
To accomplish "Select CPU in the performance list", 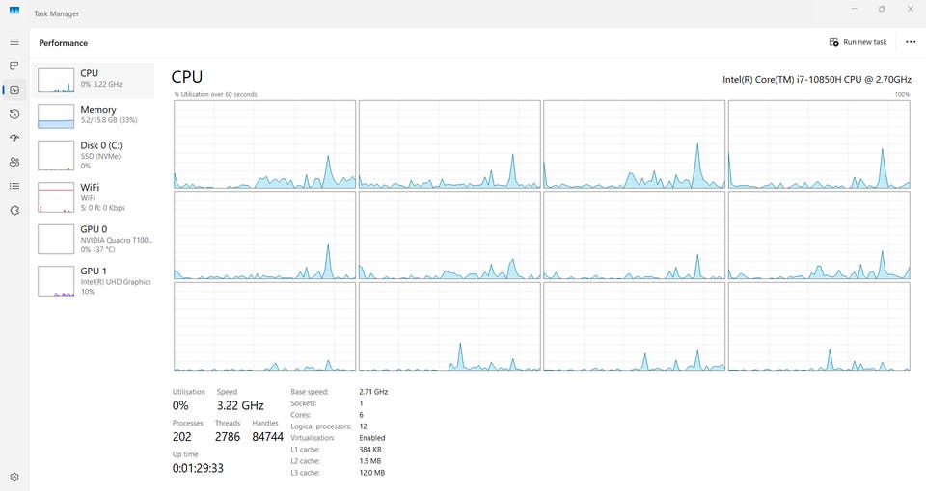I will (94, 80).
